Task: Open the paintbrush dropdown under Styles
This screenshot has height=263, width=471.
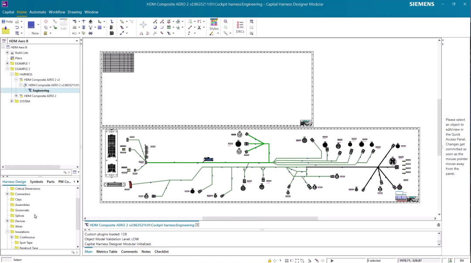Action: point(218,33)
